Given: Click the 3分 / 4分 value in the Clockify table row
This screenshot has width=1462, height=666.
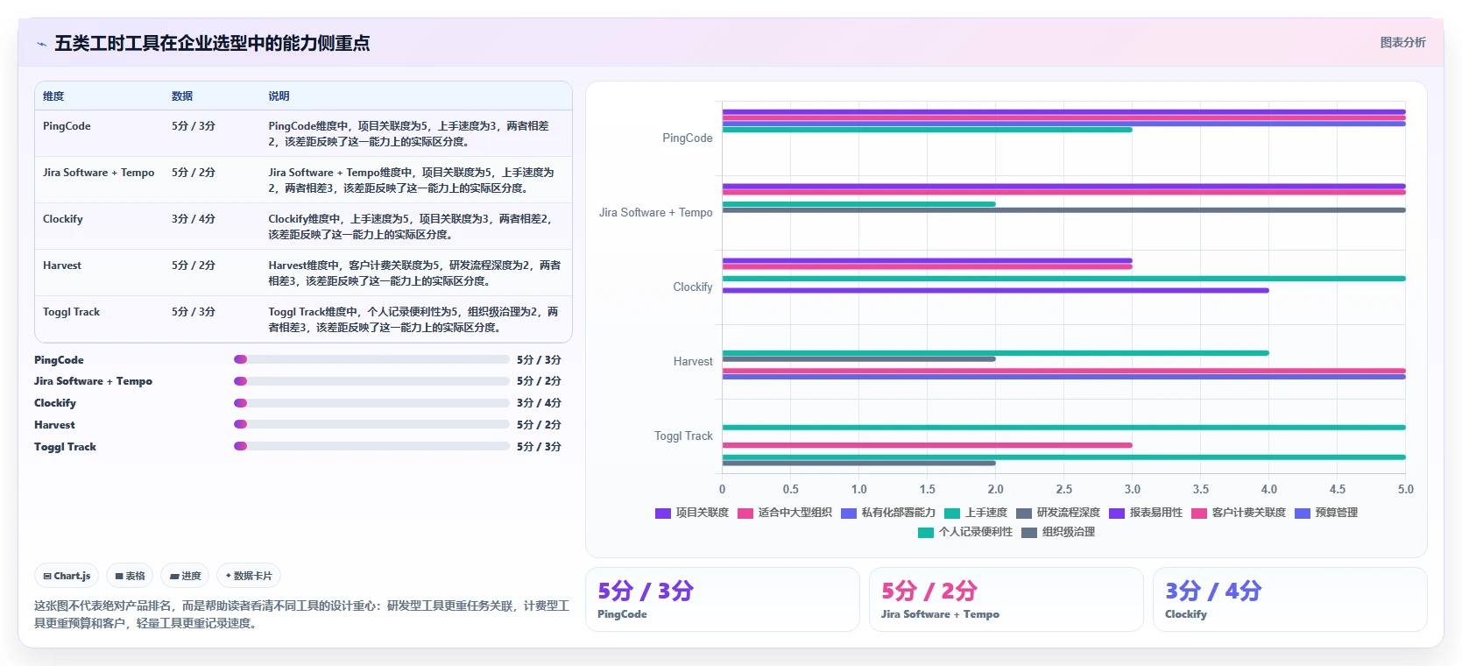Looking at the screenshot, I should [x=194, y=219].
